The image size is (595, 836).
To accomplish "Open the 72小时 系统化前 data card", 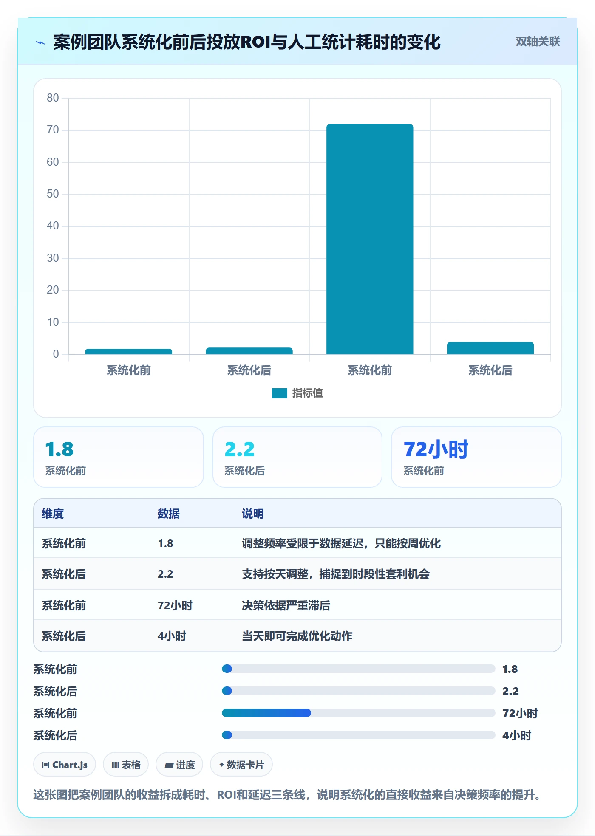I will [x=476, y=457].
